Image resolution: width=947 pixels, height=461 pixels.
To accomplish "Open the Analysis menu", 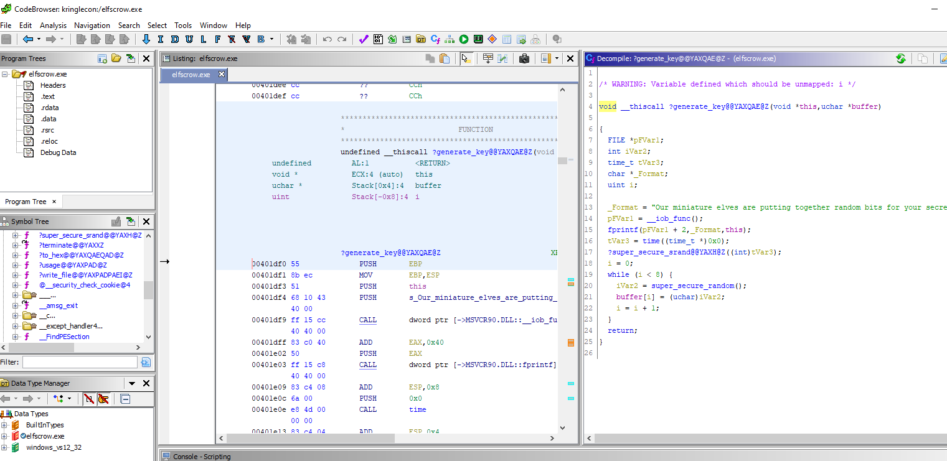I will click(x=53, y=26).
